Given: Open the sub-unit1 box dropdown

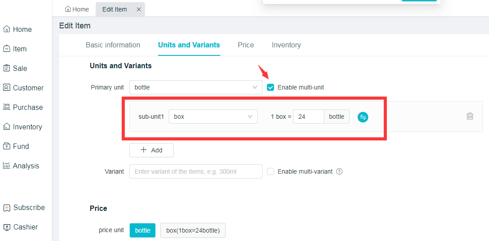Looking at the screenshot, I should 213,117.
